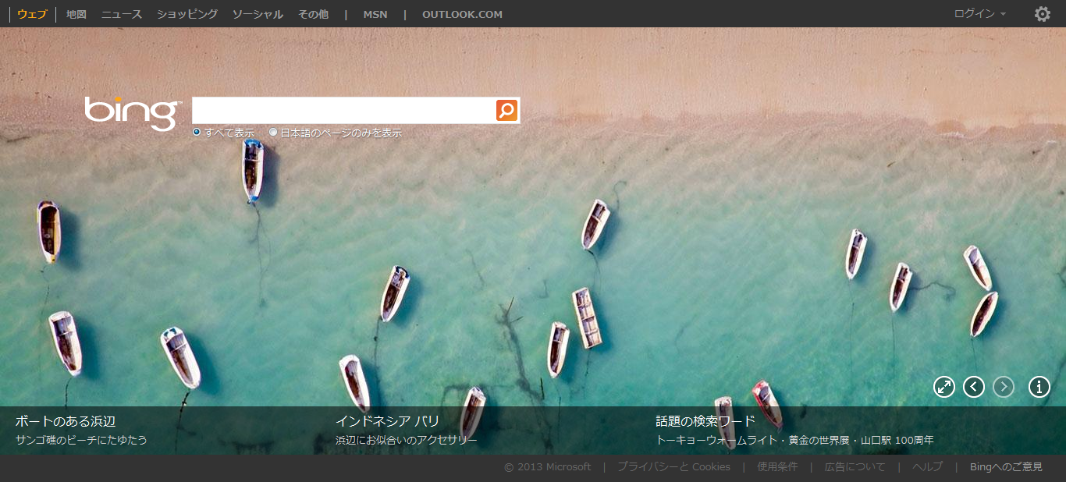Open the プライバシーと Cookies footer link
1066x482 pixels.
[x=673, y=467]
